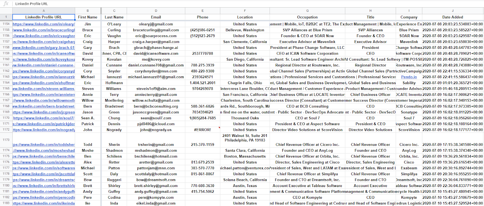Viewport: 484px width, 206px height.
Task: Click the Date Added header cell
Action: click(x=453, y=17)
